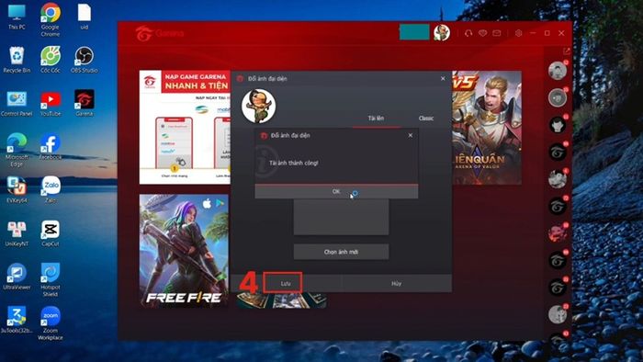The width and height of the screenshot is (643, 362).
Task: Switch to the Tải lên tab
Action: tap(376, 119)
